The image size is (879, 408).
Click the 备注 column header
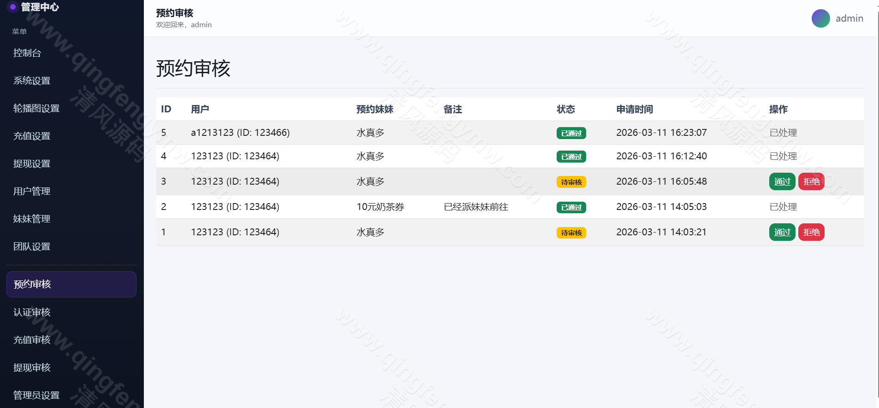(452, 109)
